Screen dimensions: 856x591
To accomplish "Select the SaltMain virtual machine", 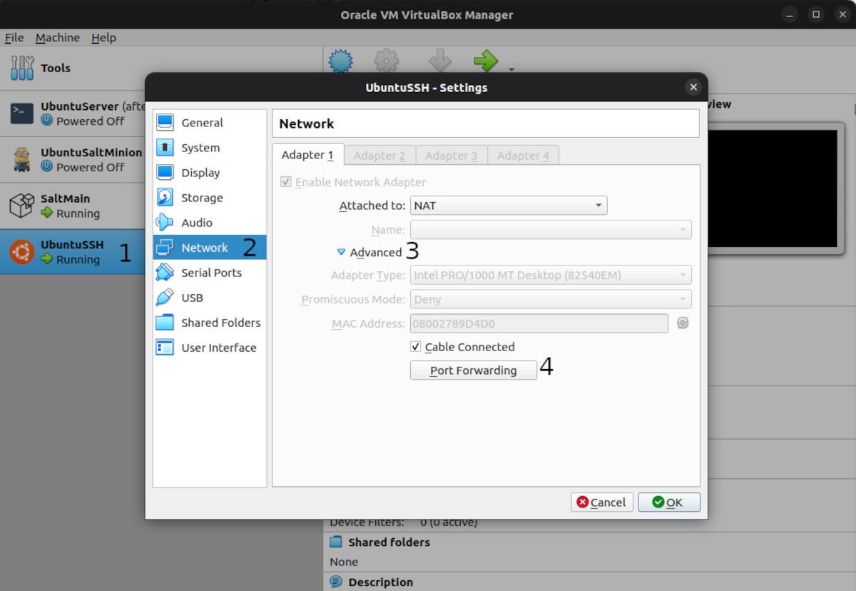I will coord(64,205).
